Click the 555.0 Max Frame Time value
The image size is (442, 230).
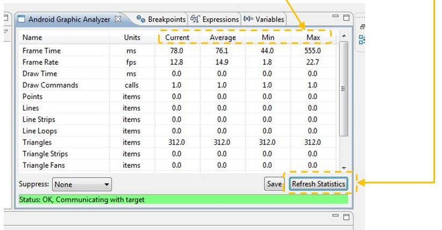(312, 50)
